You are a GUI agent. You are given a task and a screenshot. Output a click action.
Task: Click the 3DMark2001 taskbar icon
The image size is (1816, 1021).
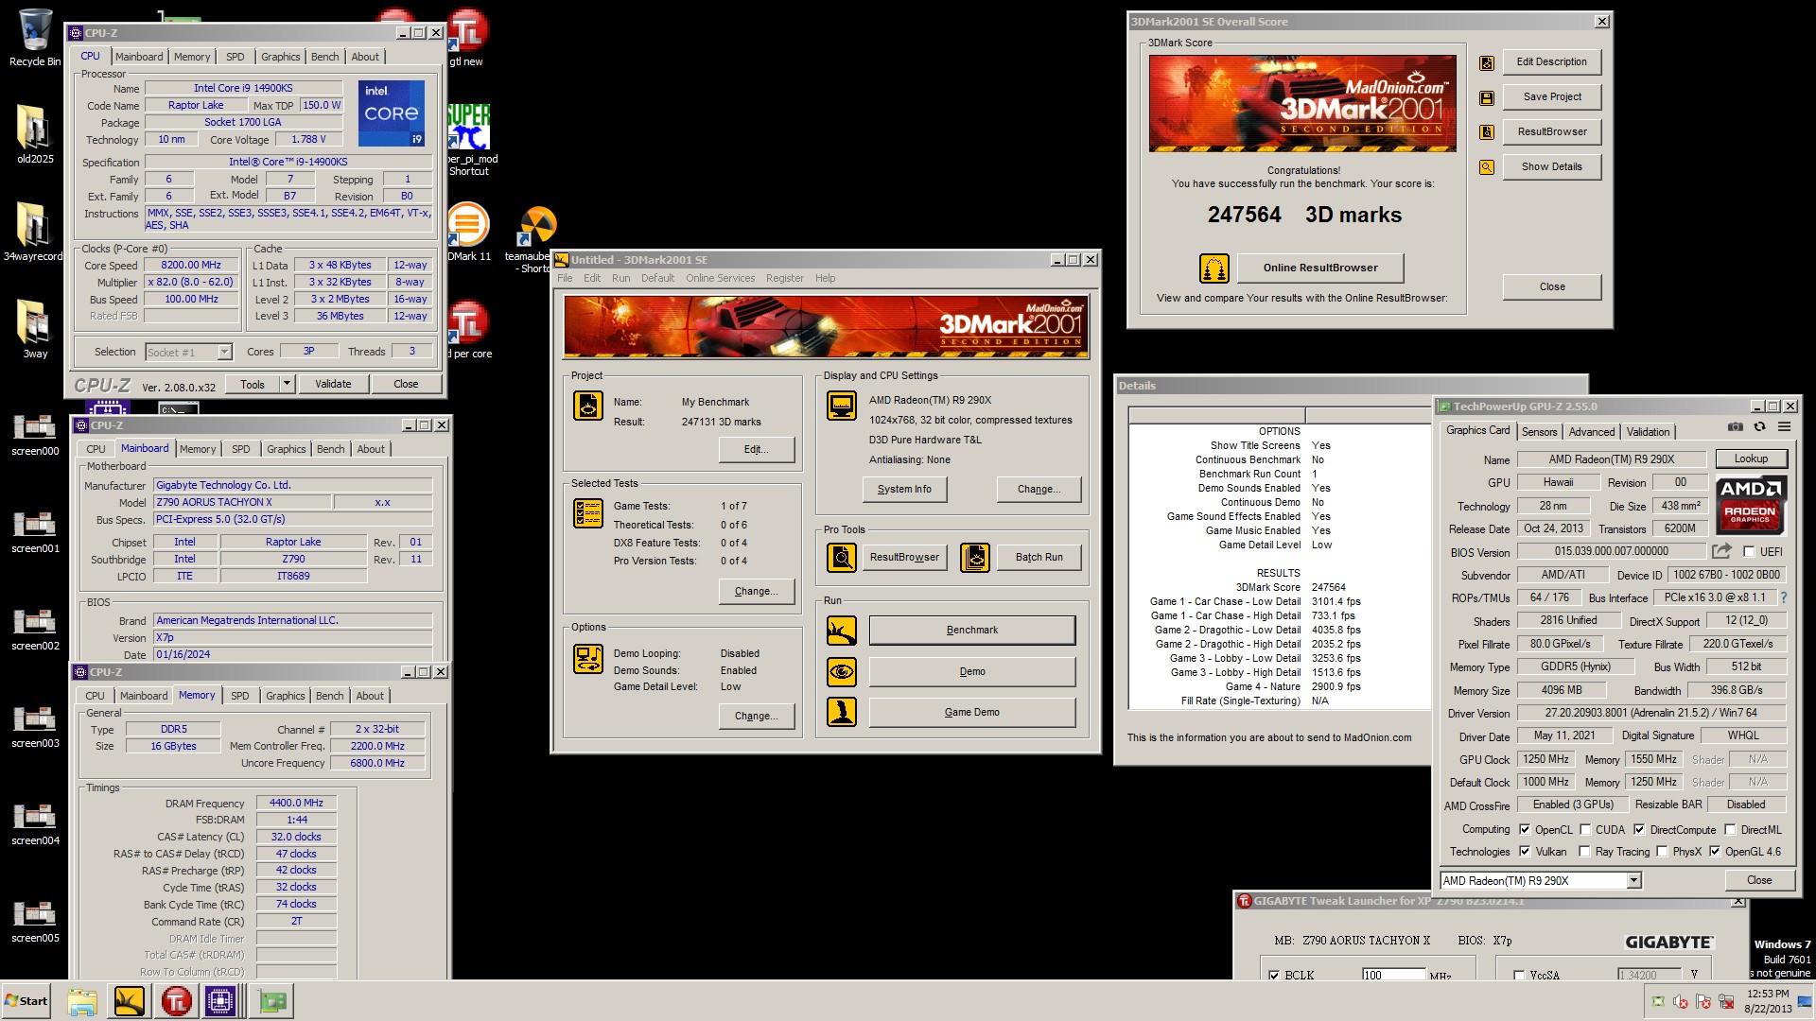(x=129, y=1001)
